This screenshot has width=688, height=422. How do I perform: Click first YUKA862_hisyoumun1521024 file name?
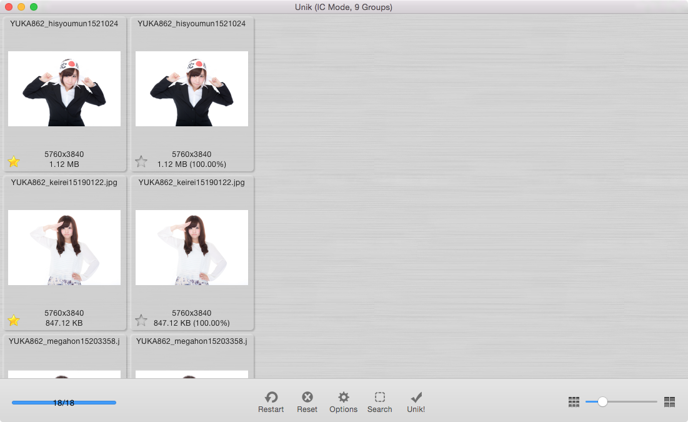click(x=64, y=24)
